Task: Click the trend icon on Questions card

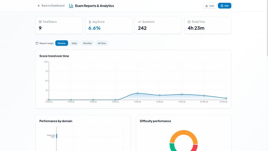Action: pyautogui.click(x=139, y=22)
